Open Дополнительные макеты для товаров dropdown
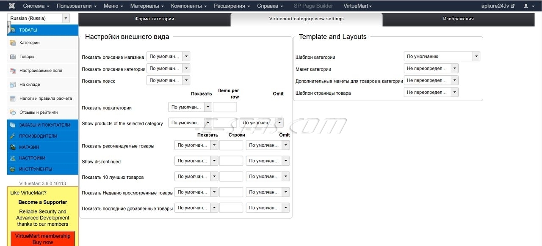The height and width of the screenshot is (246, 542). [431, 80]
